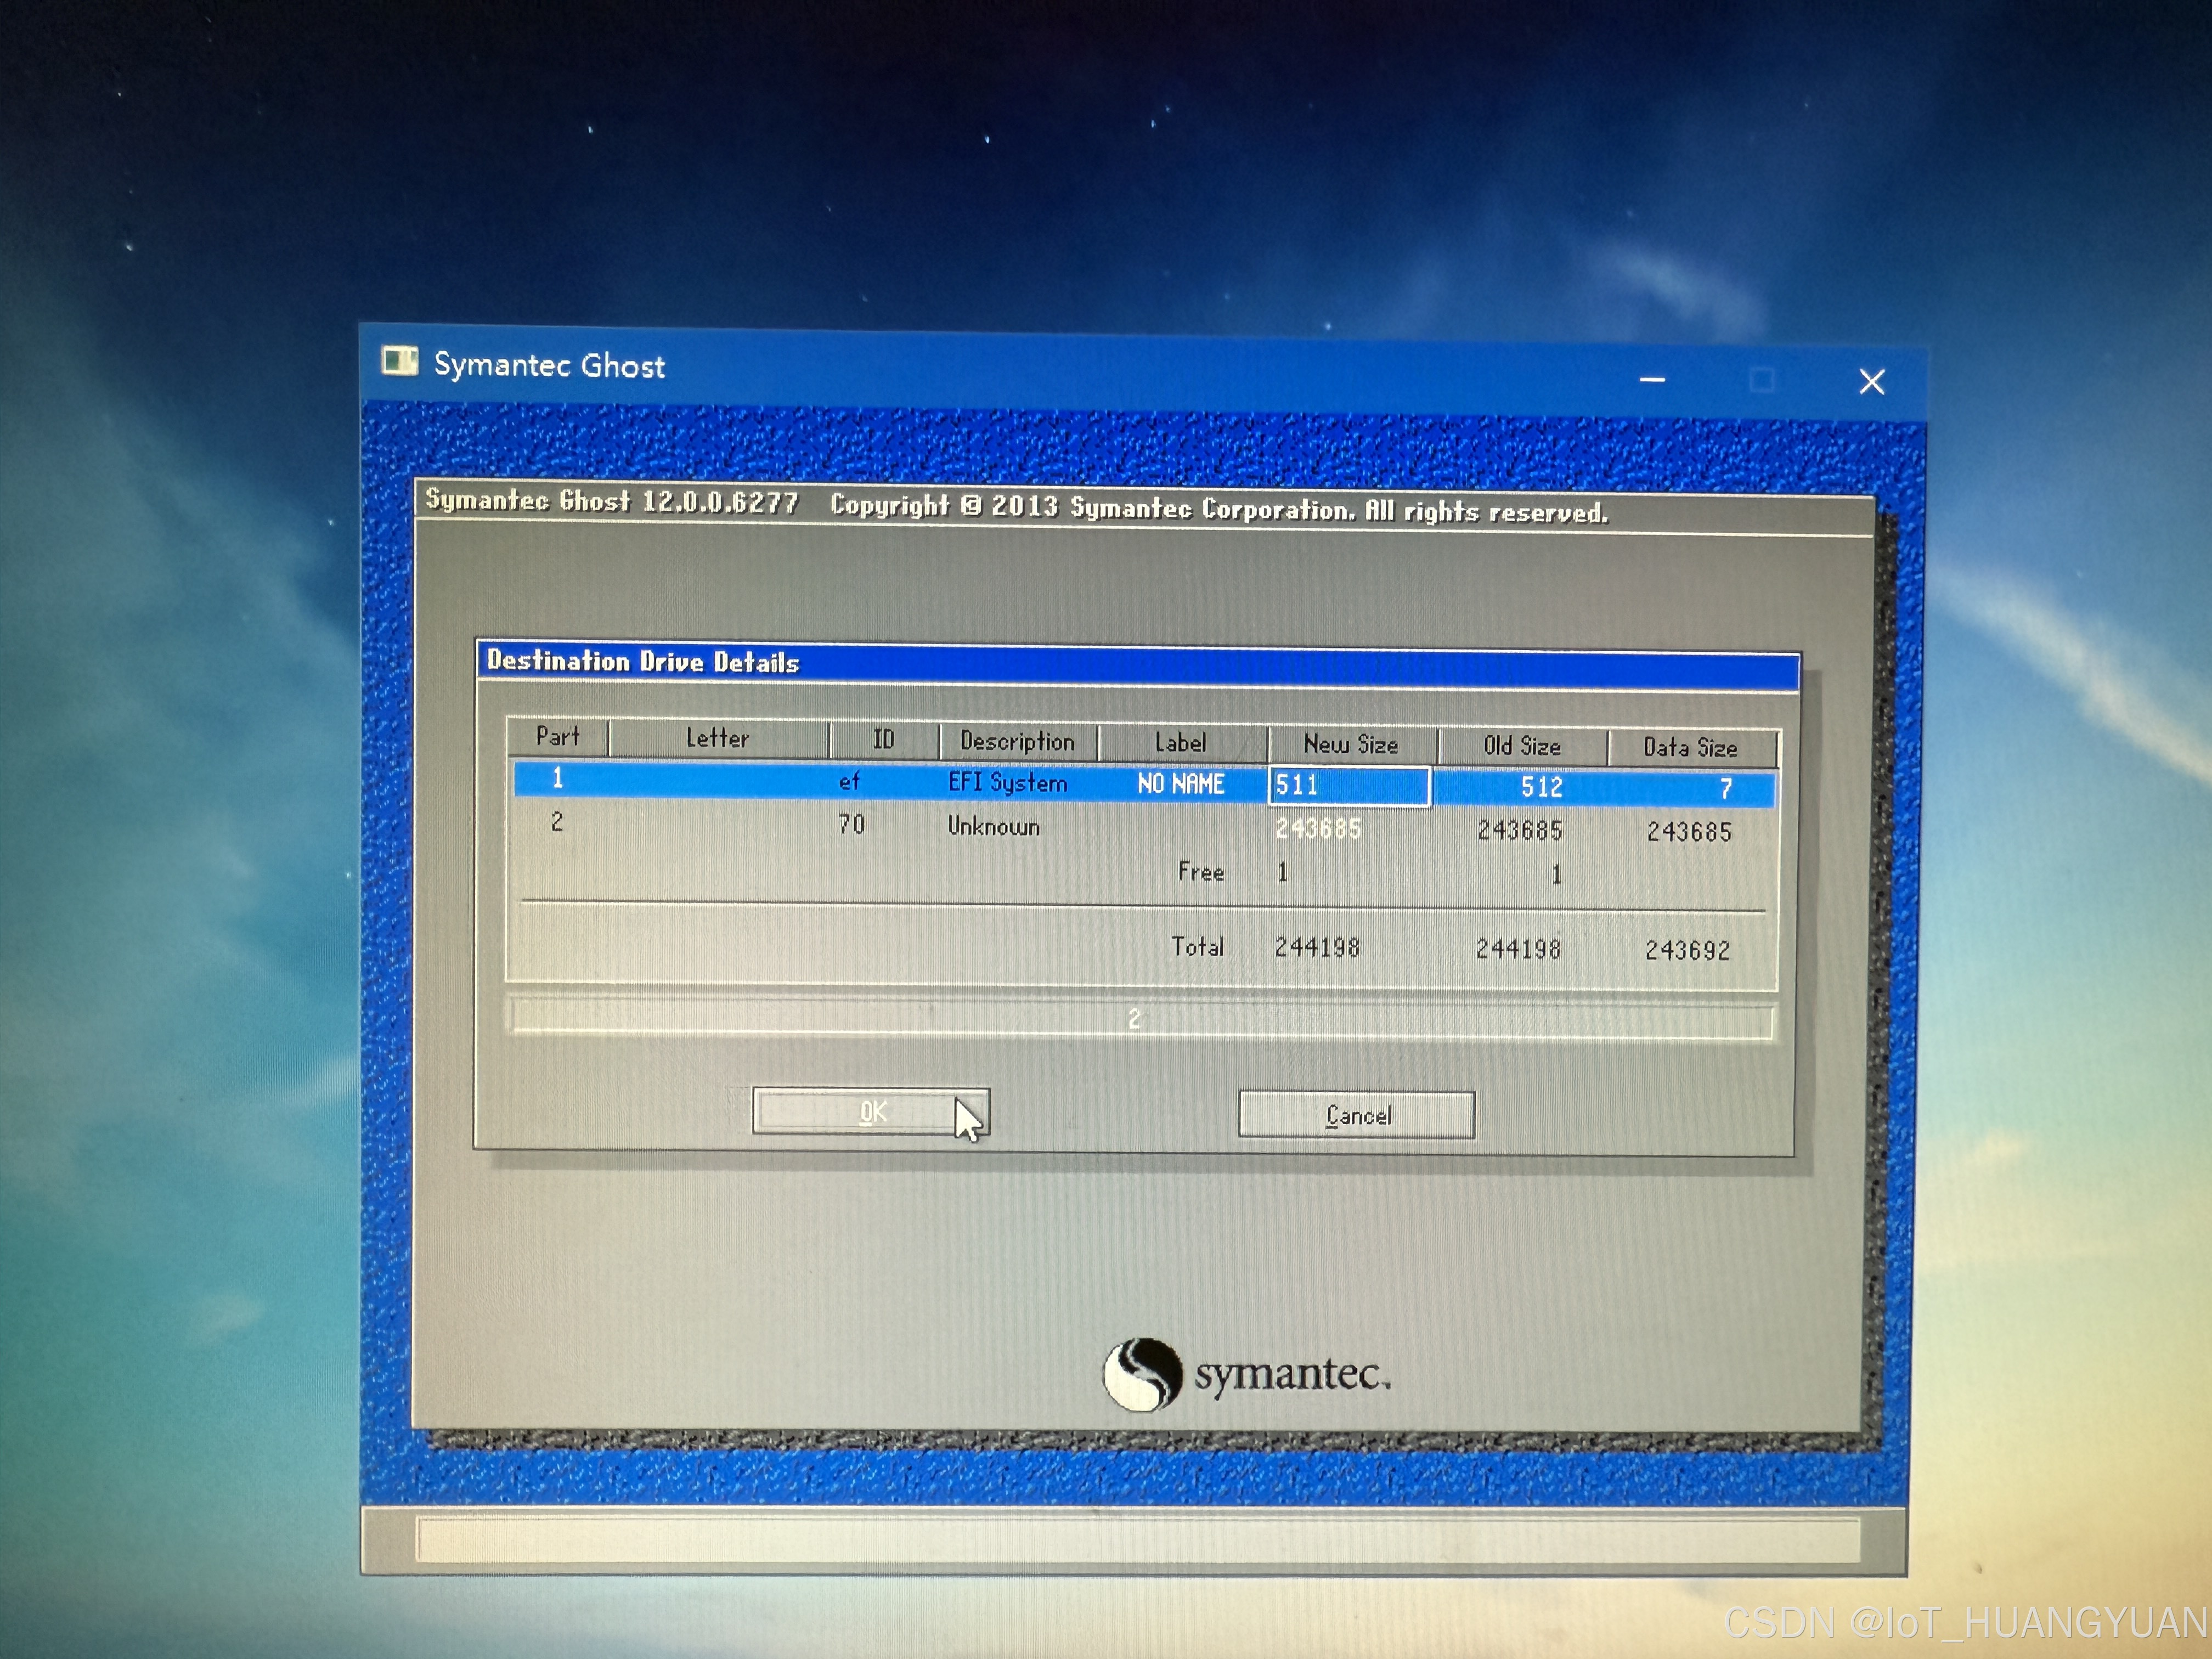Click the Description column header

click(1017, 741)
